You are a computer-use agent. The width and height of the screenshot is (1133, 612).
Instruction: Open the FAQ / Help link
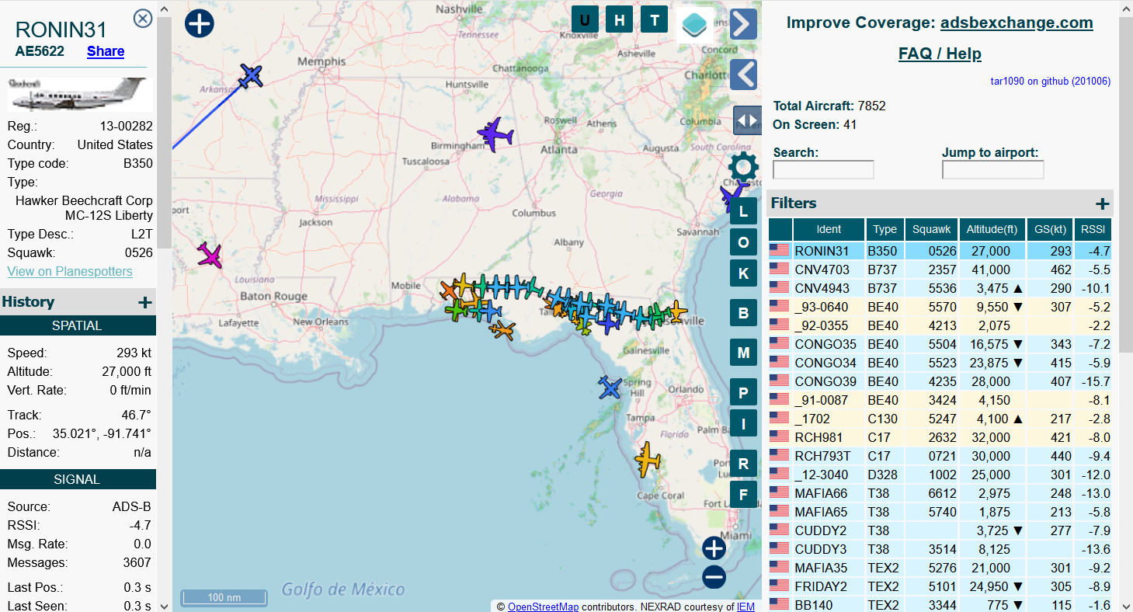coord(940,54)
